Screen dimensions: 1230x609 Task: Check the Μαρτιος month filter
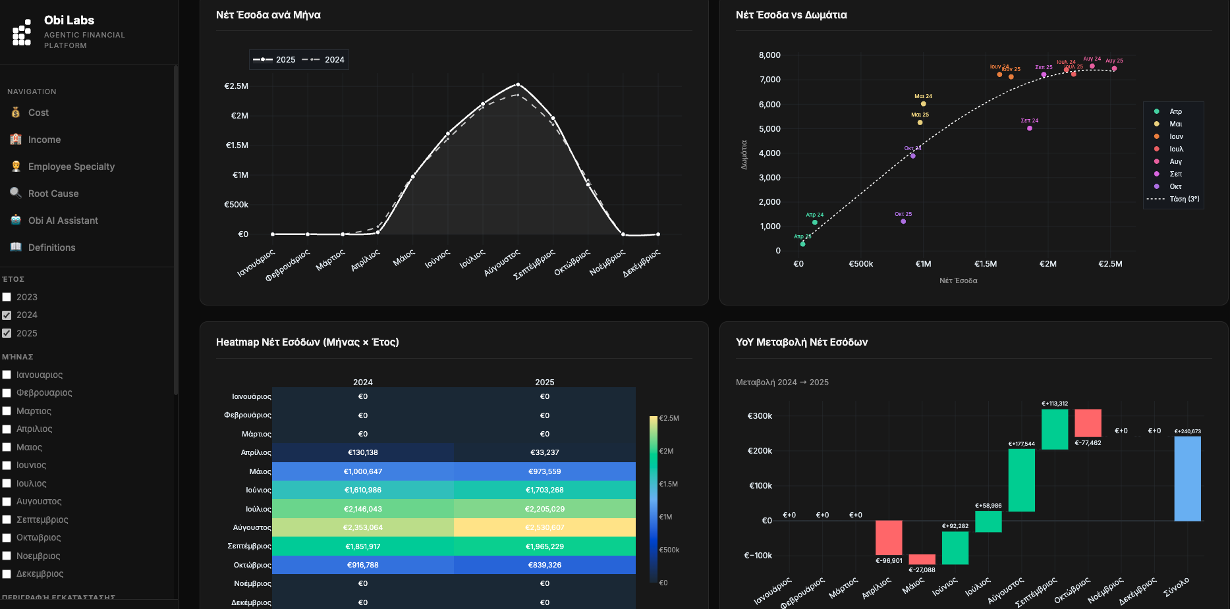pos(7,411)
